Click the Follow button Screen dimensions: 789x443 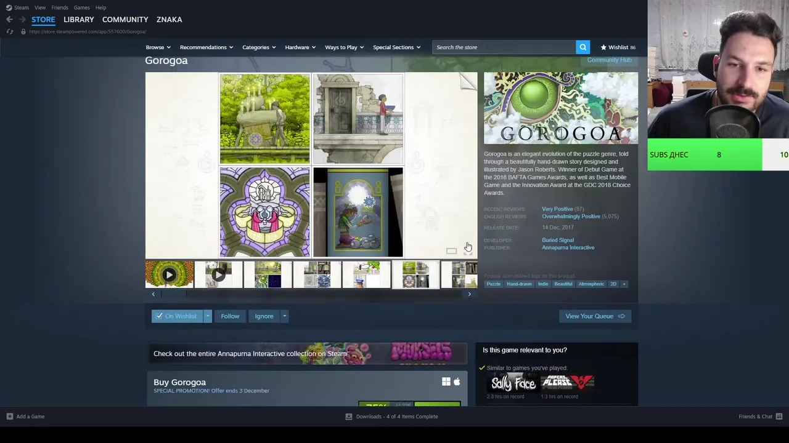tap(230, 316)
